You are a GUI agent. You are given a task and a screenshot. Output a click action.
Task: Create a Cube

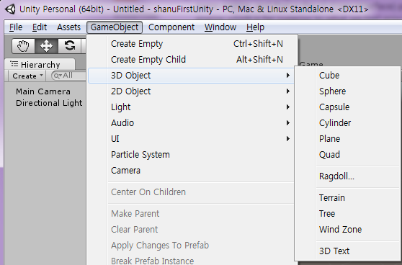tap(348, 76)
